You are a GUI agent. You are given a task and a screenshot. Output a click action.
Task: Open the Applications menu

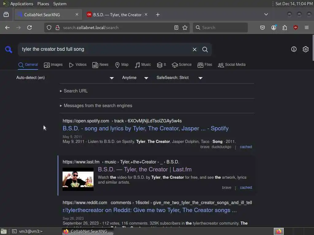[x=18, y=4]
